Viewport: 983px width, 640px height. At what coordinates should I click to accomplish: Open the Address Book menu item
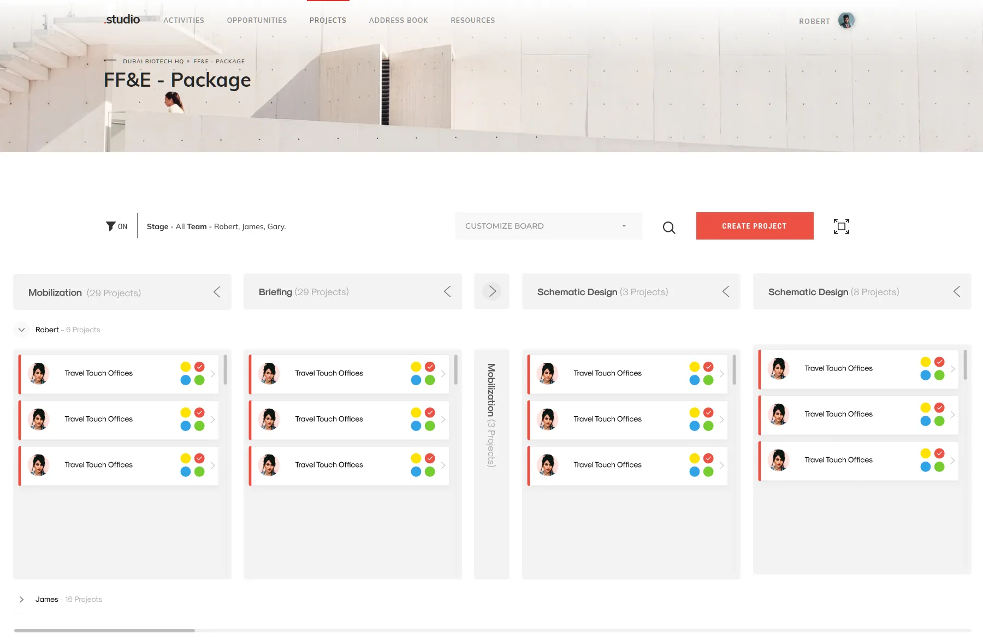(x=399, y=20)
